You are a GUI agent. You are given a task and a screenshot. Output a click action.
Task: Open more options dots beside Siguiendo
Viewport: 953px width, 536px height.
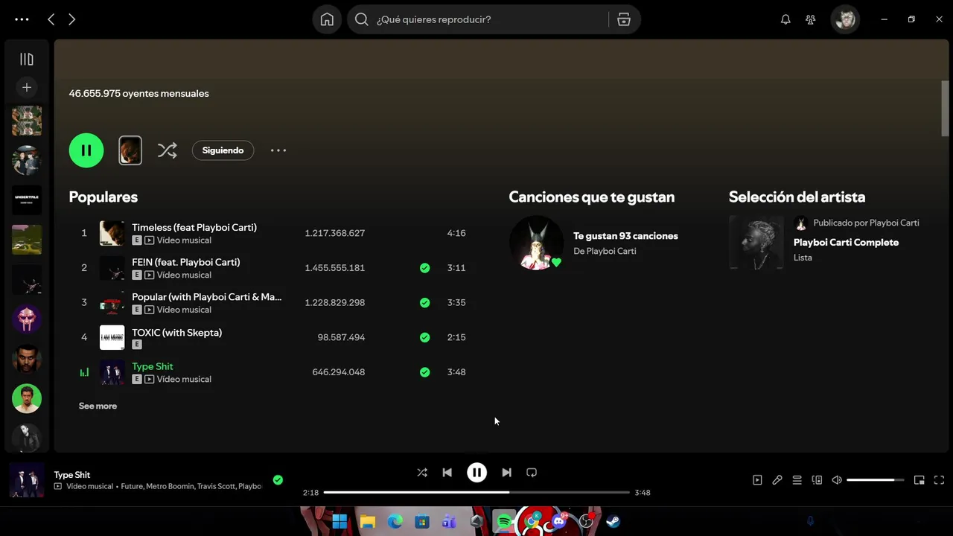pos(278,150)
